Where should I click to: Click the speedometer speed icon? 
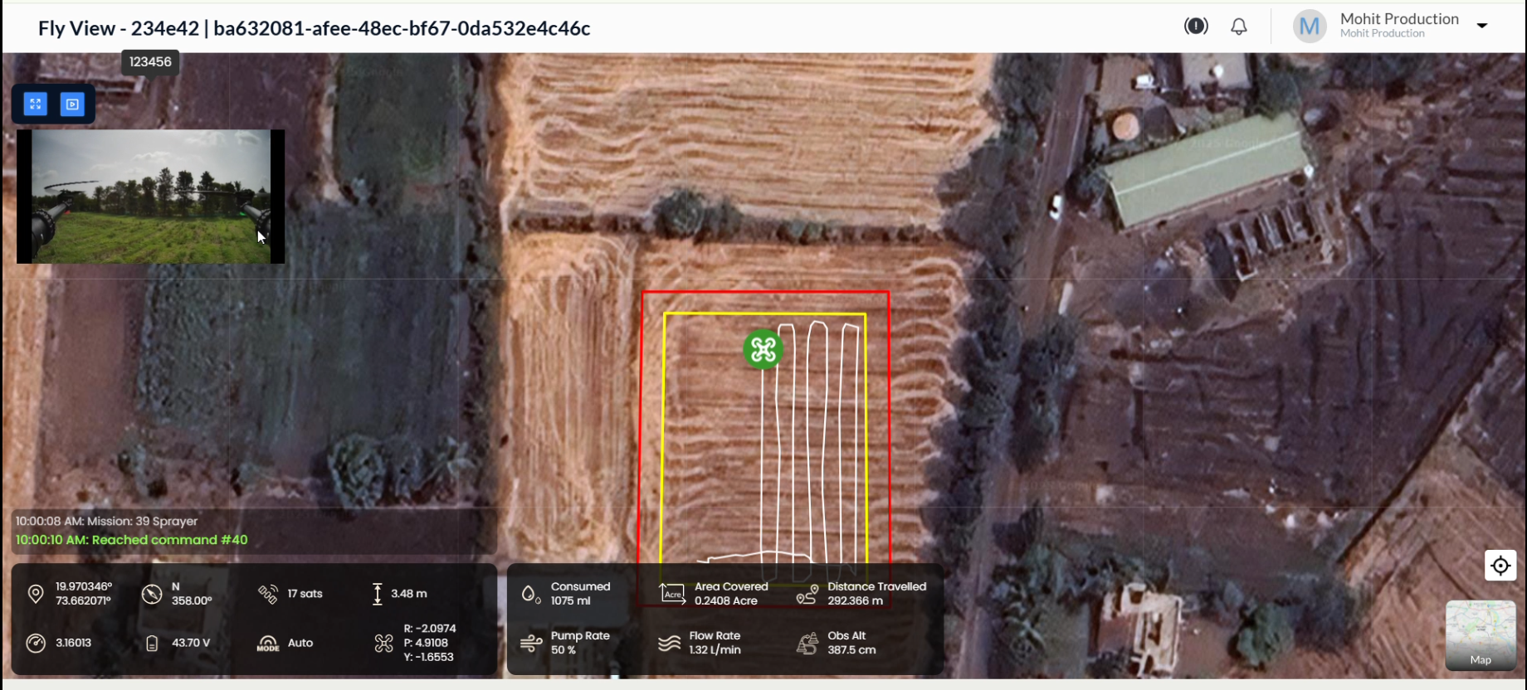click(x=36, y=643)
